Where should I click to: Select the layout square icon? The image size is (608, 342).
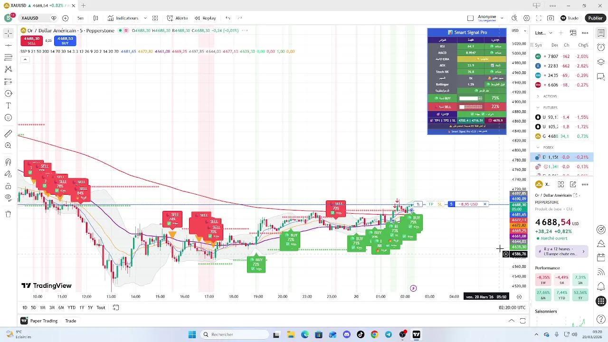tap(470, 18)
